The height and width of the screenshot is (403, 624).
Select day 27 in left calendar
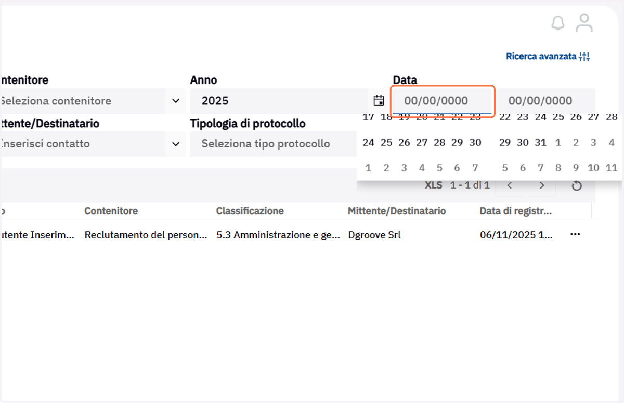[422, 143]
